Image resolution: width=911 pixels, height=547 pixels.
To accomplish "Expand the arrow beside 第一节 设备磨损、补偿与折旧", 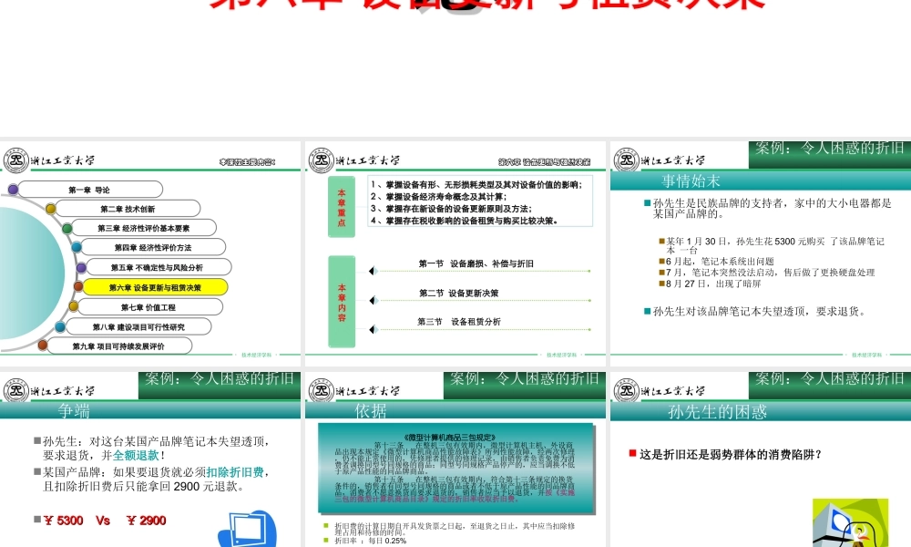I will click(373, 271).
